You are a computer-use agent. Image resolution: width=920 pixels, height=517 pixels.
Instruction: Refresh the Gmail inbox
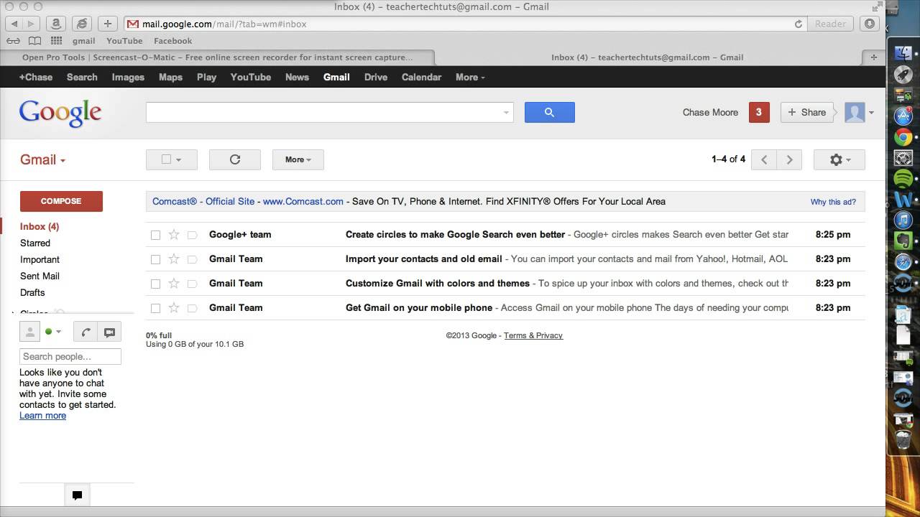(234, 159)
